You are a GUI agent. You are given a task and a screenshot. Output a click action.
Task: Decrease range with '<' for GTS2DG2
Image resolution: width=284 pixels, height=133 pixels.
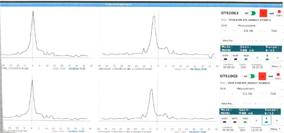[257, 57]
